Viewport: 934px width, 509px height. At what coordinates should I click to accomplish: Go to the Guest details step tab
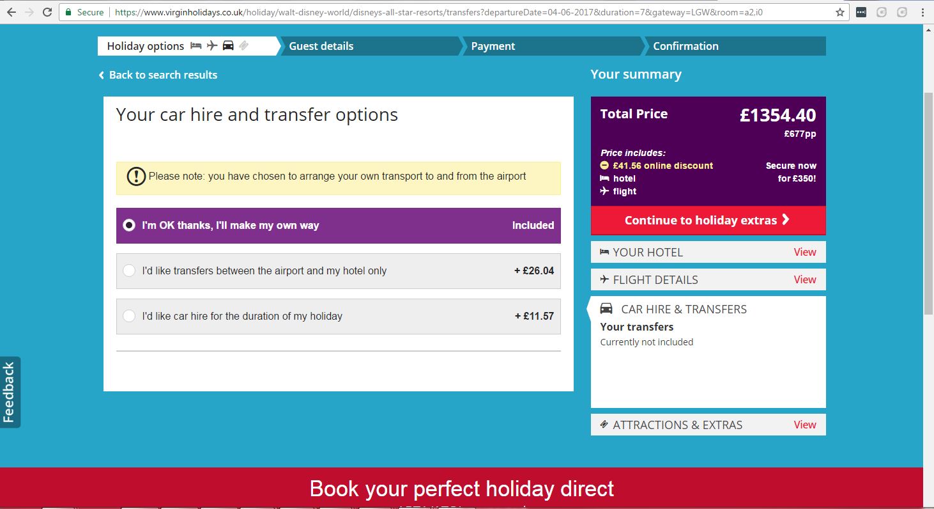(x=321, y=46)
